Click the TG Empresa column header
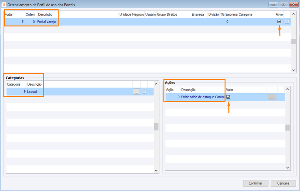Image resolution: width=300 pixels, height=191 pixels. tap(229, 14)
